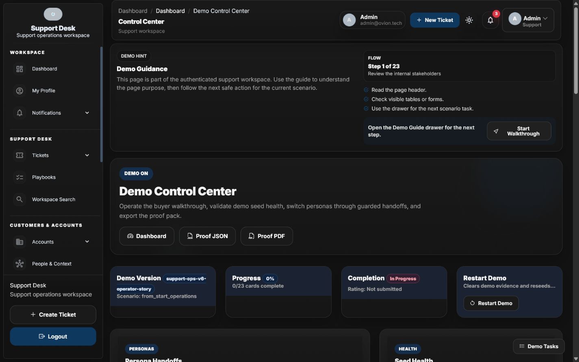
Task: Click the avatar in Admin Support menu
Action: click(515, 19)
